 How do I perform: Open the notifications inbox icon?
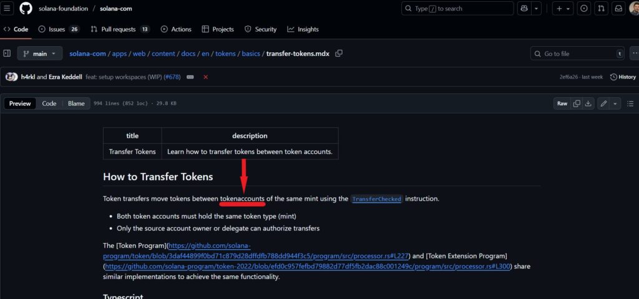[x=618, y=9]
